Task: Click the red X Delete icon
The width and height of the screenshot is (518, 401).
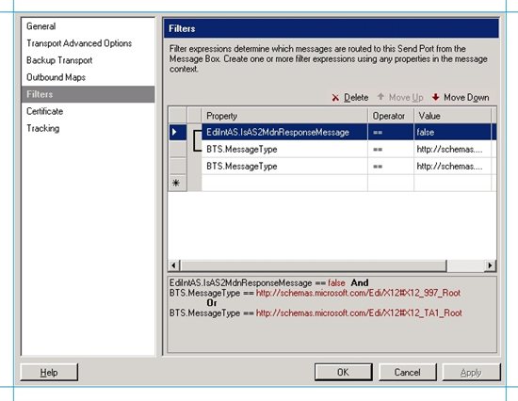Action: tap(335, 98)
